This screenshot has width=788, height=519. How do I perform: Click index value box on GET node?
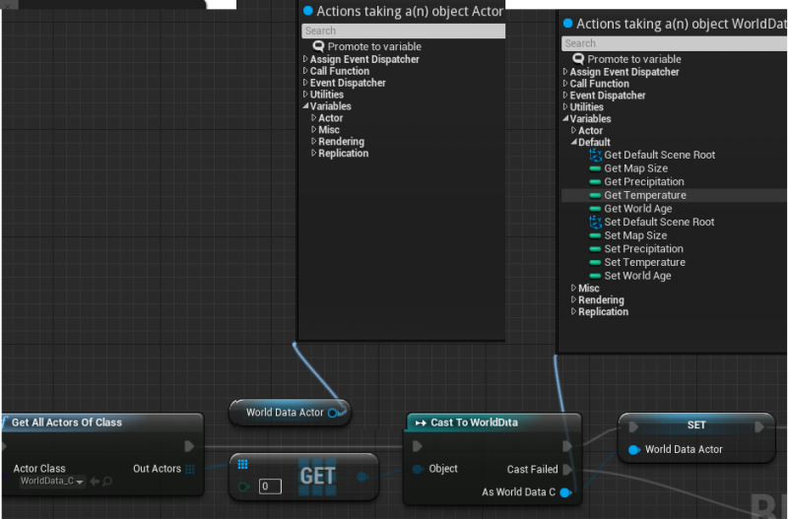tap(270, 487)
